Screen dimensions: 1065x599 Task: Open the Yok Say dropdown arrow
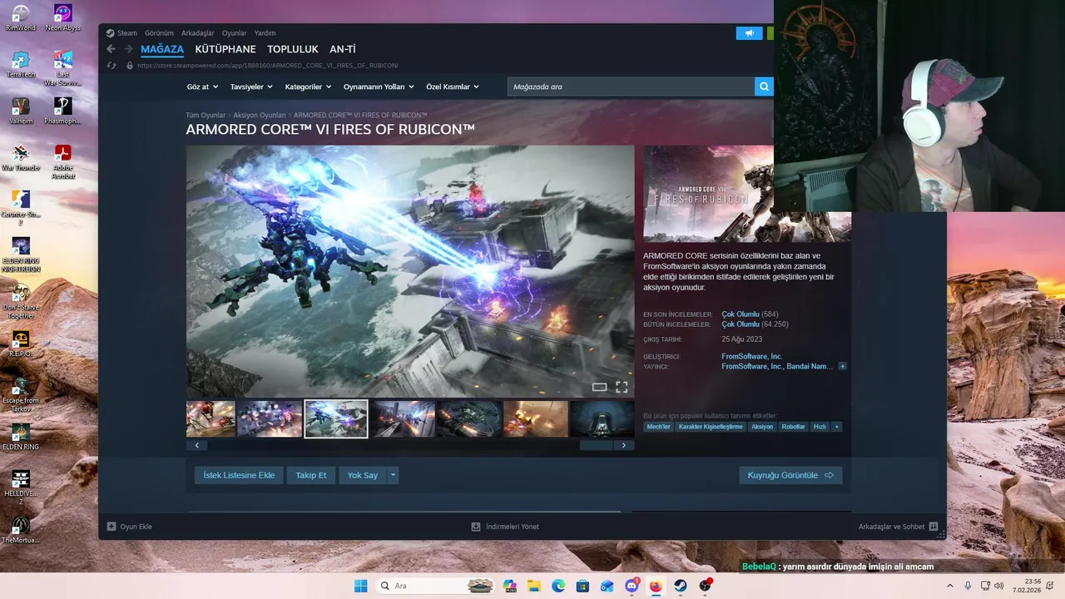coord(393,475)
